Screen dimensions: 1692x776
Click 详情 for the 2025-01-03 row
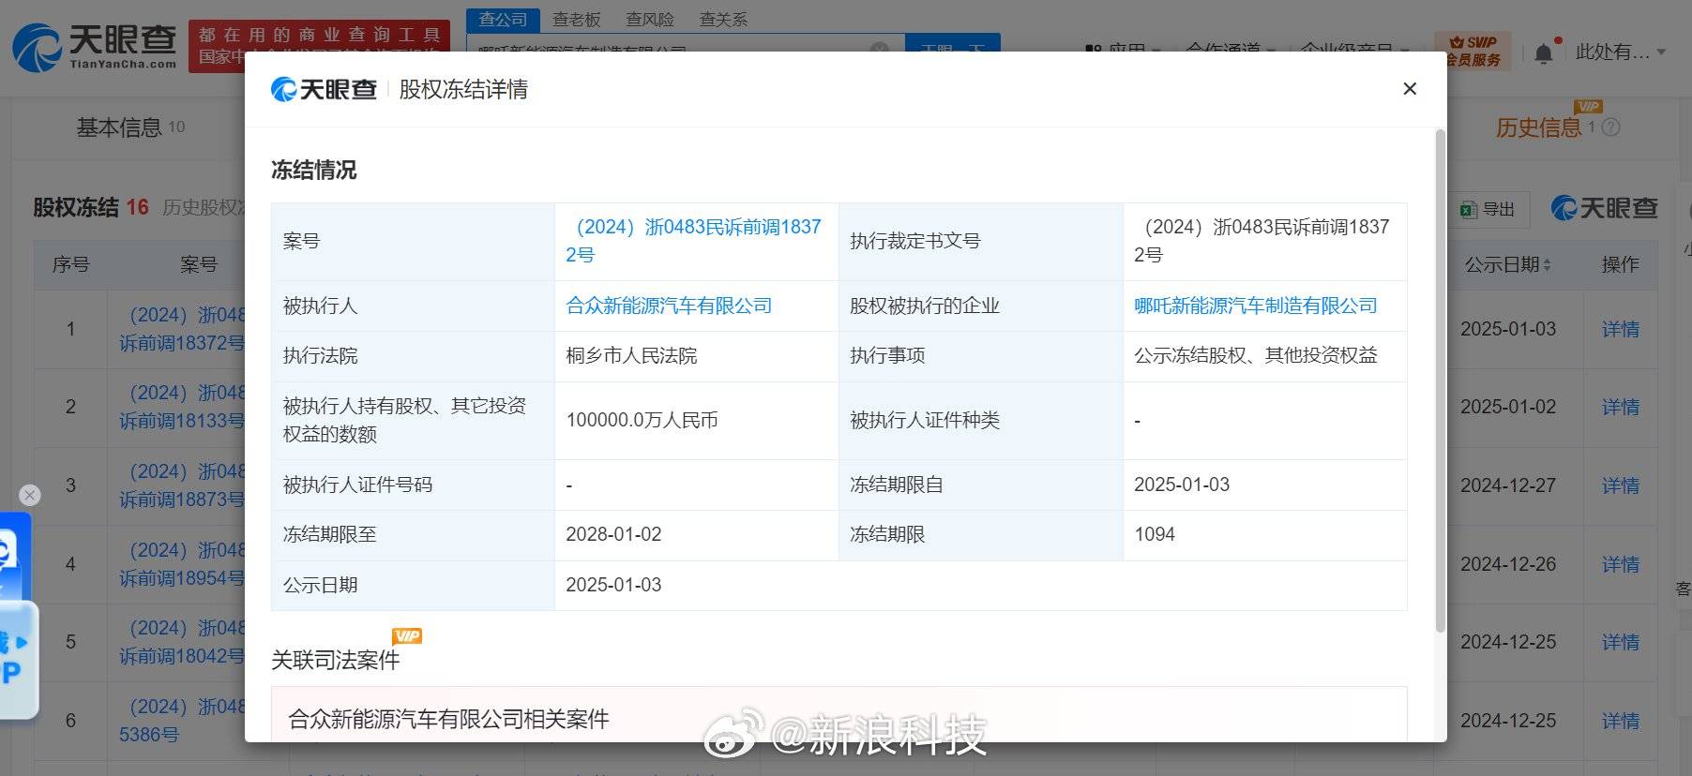[x=1620, y=329]
